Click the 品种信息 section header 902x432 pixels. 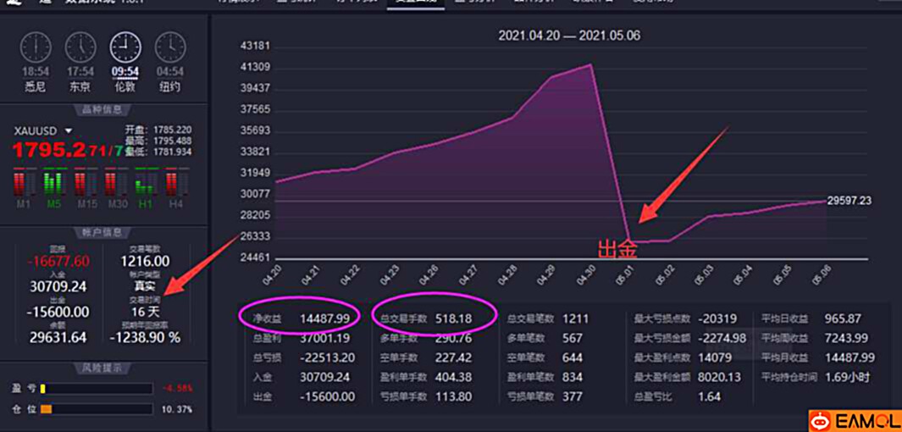pos(102,110)
